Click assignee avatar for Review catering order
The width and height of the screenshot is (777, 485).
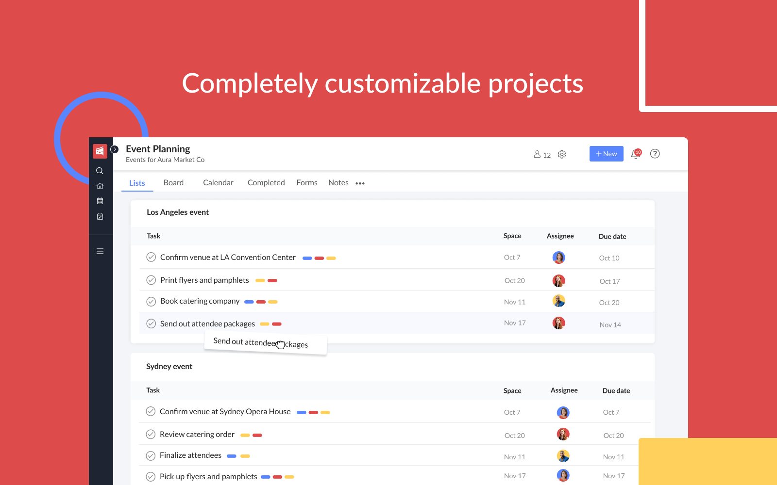(x=563, y=434)
